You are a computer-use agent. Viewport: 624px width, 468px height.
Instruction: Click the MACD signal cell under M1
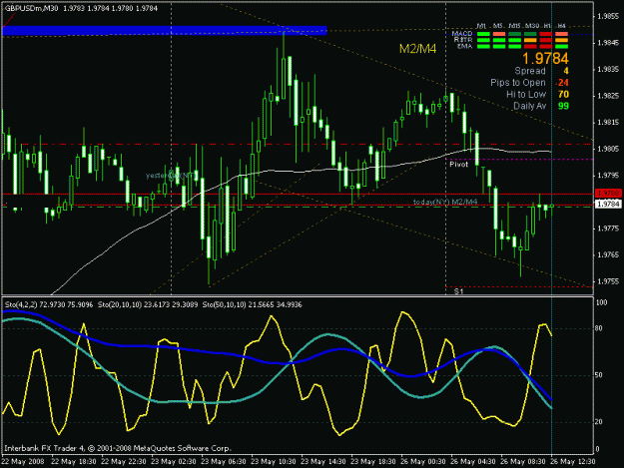(483, 34)
